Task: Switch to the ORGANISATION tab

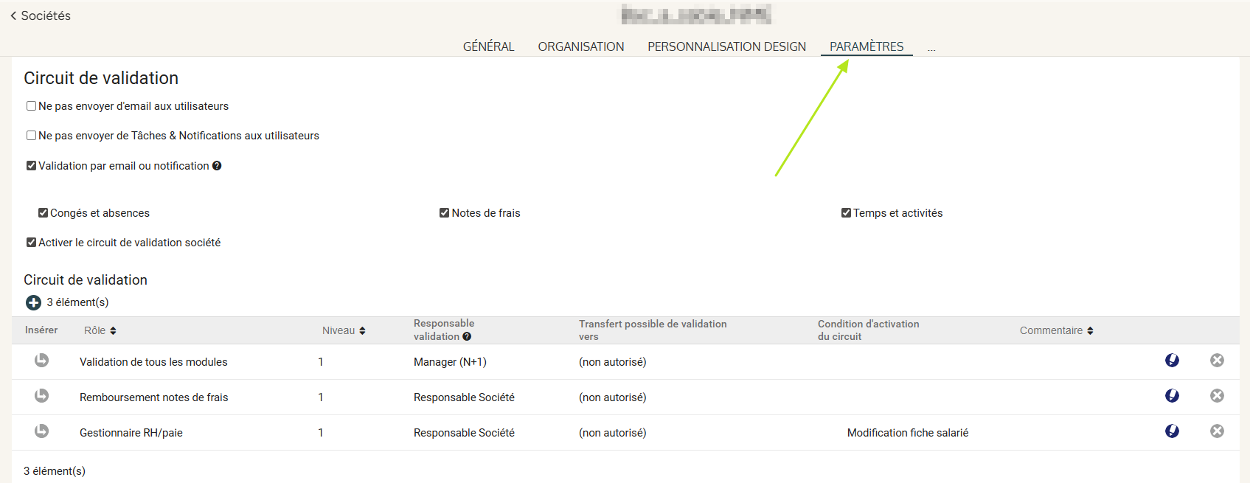Action: pos(580,46)
